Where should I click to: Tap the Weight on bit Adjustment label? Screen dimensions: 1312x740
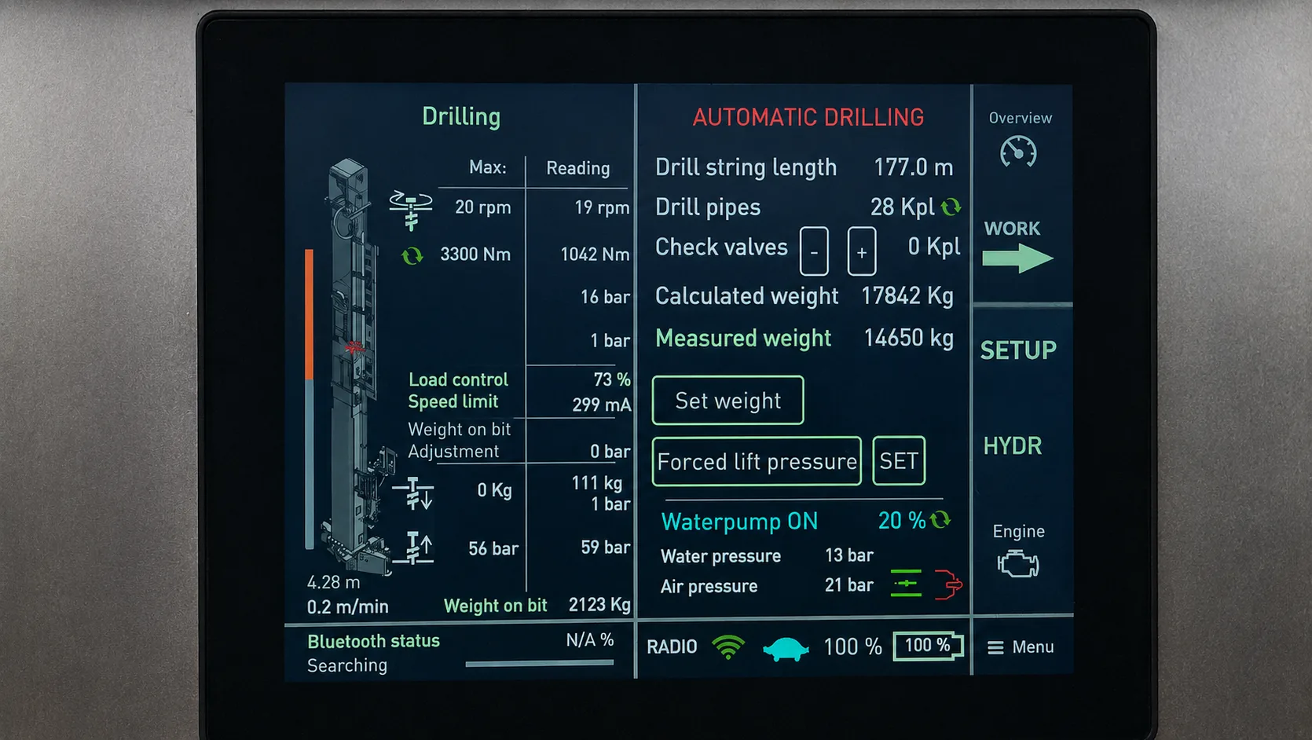point(459,440)
